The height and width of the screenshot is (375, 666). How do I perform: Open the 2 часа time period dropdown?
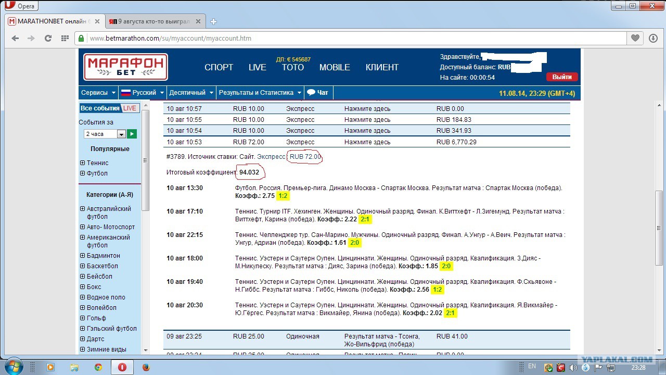tap(105, 134)
